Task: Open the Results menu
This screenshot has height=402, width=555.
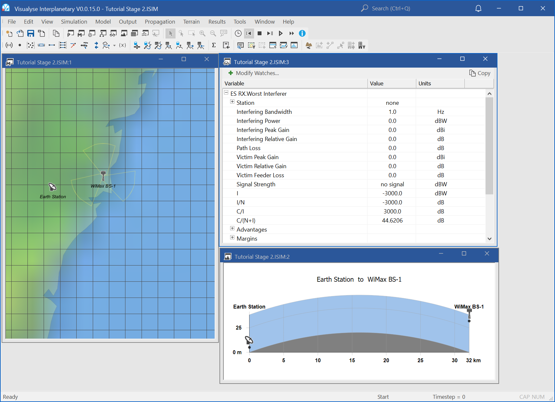Action: click(x=217, y=22)
